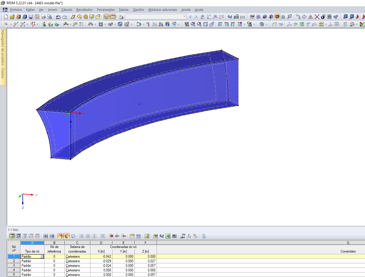Open dropdown next to the -X view icon
Image resolution: width=365 pixels, height=277 pixels.
coord(244,24)
